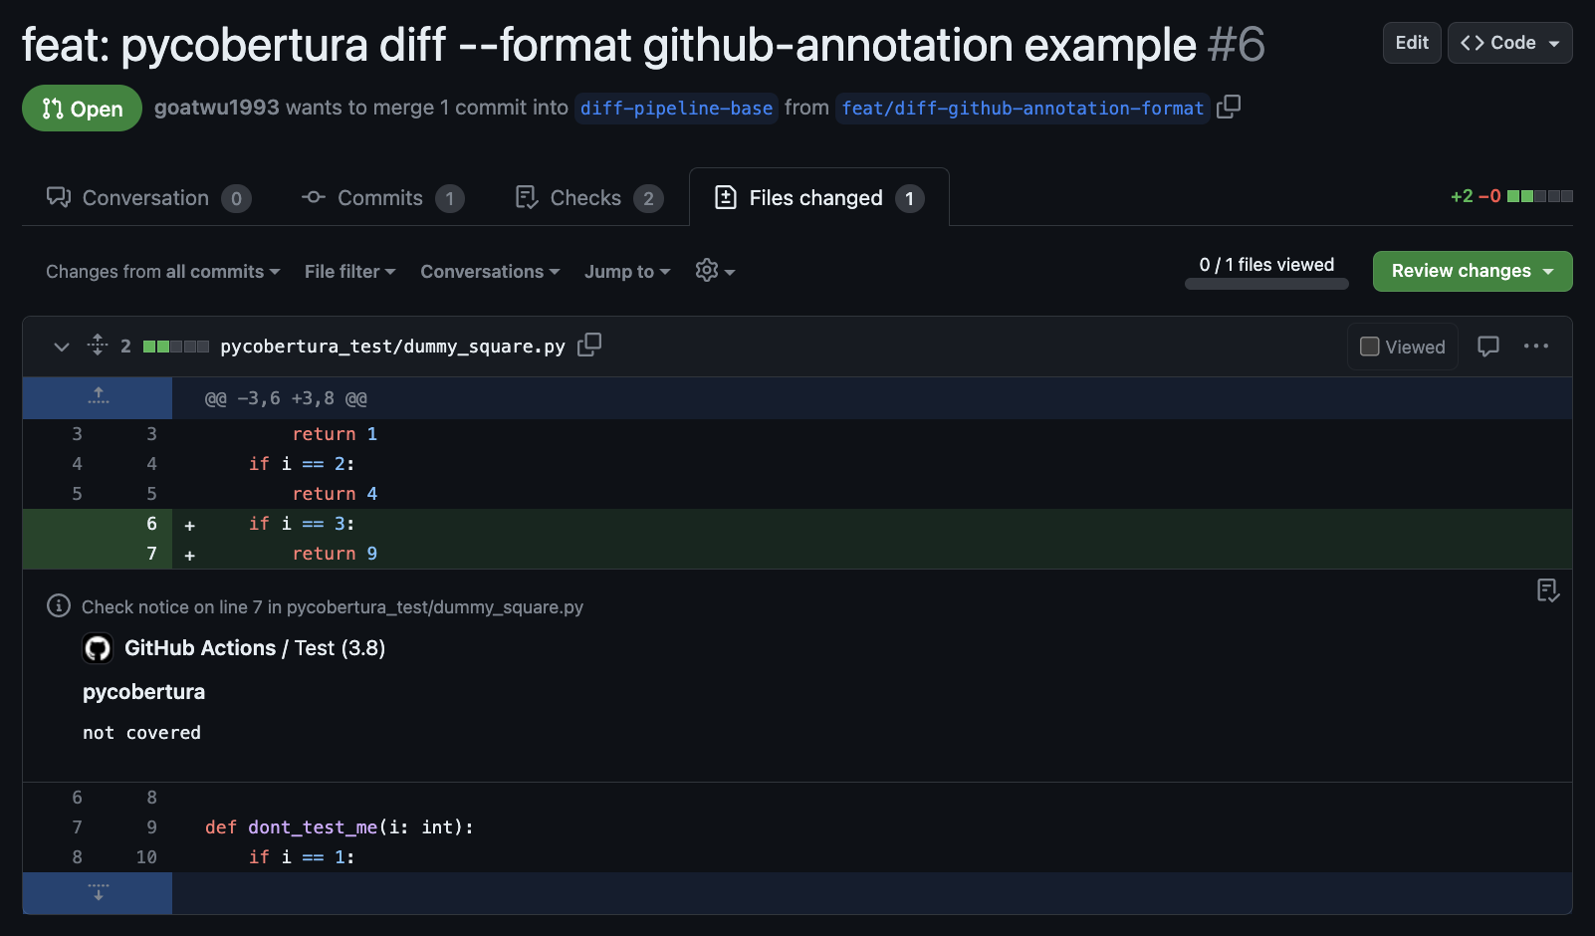Open GitHub Actions / Test (3.8) link
This screenshot has width=1595, height=936.
(x=255, y=648)
